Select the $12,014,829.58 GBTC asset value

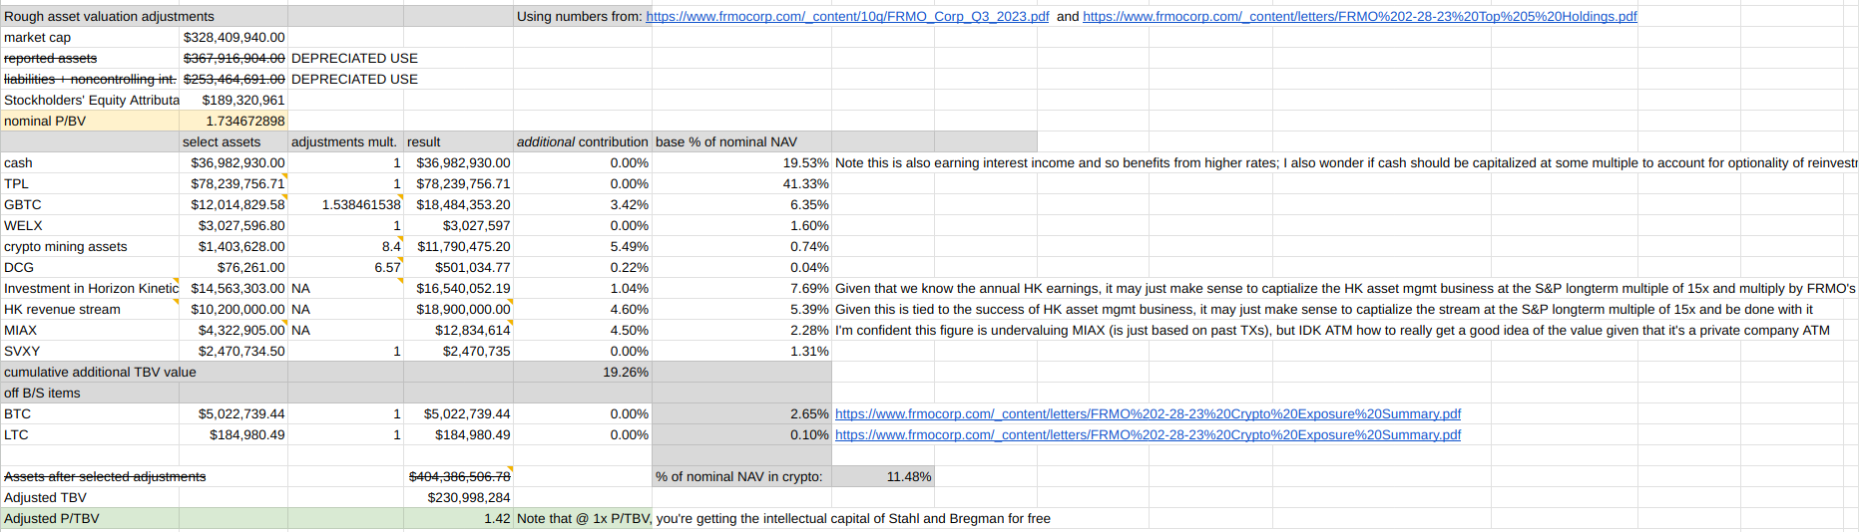[233, 204]
